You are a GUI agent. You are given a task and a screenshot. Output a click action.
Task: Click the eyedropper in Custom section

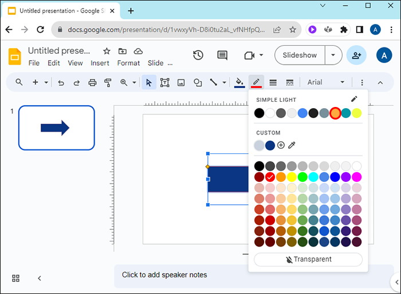pos(292,145)
